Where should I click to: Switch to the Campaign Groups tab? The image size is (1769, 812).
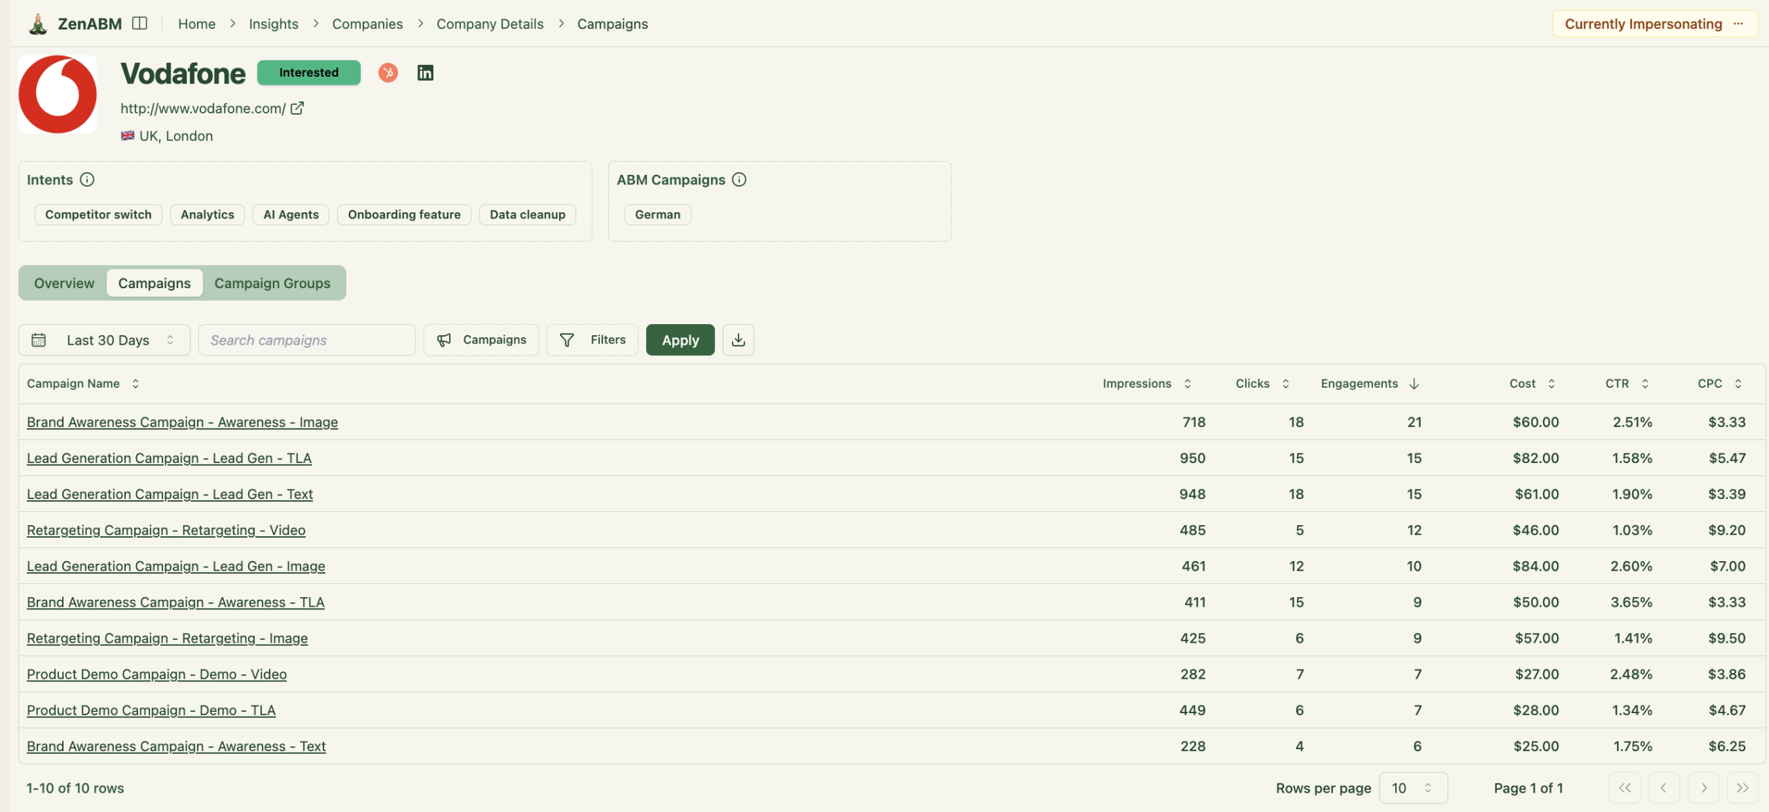tap(272, 283)
